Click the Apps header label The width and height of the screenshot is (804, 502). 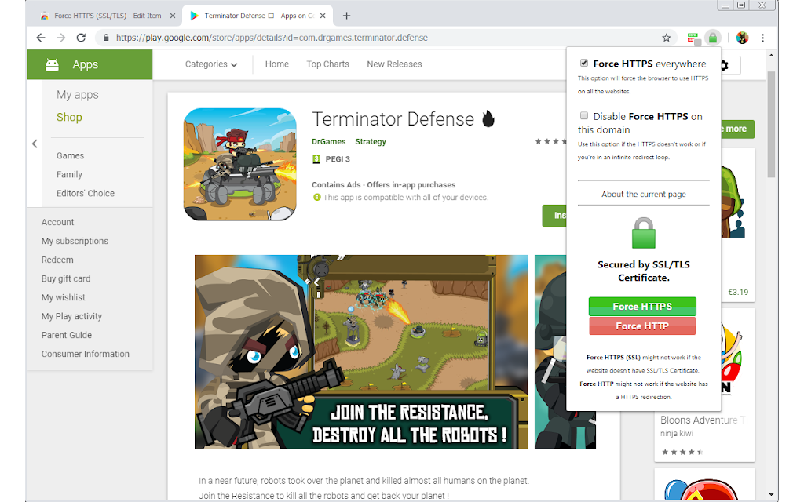[85, 64]
